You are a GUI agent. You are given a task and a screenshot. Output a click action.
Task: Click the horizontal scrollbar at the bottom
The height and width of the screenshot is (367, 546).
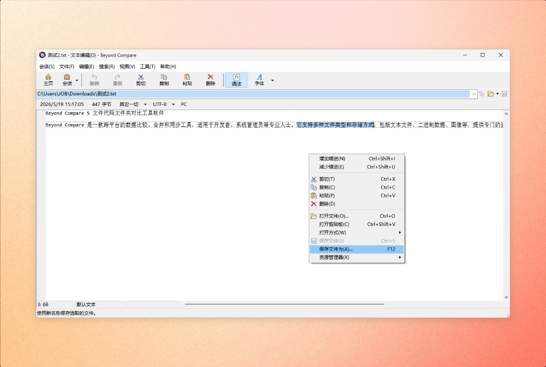pos(285,304)
